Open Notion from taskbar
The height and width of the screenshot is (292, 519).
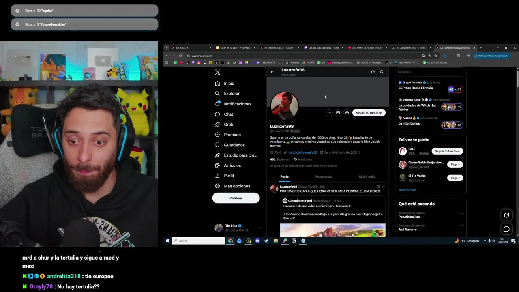pyautogui.click(x=294, y=241)
